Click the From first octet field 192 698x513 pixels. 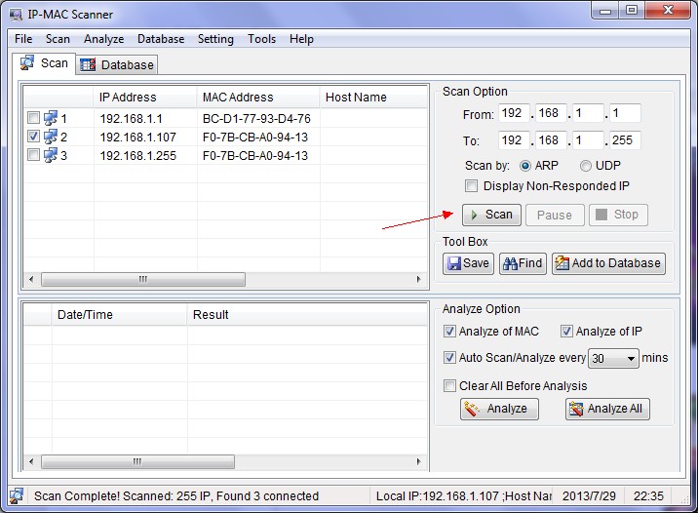coord(514,113)
